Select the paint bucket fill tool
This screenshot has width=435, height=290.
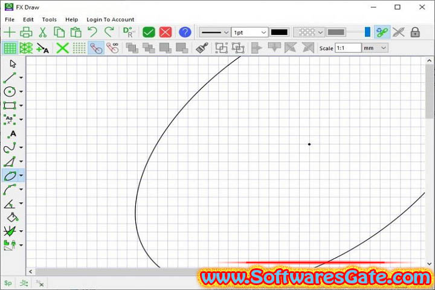click(x=13, y=217)
